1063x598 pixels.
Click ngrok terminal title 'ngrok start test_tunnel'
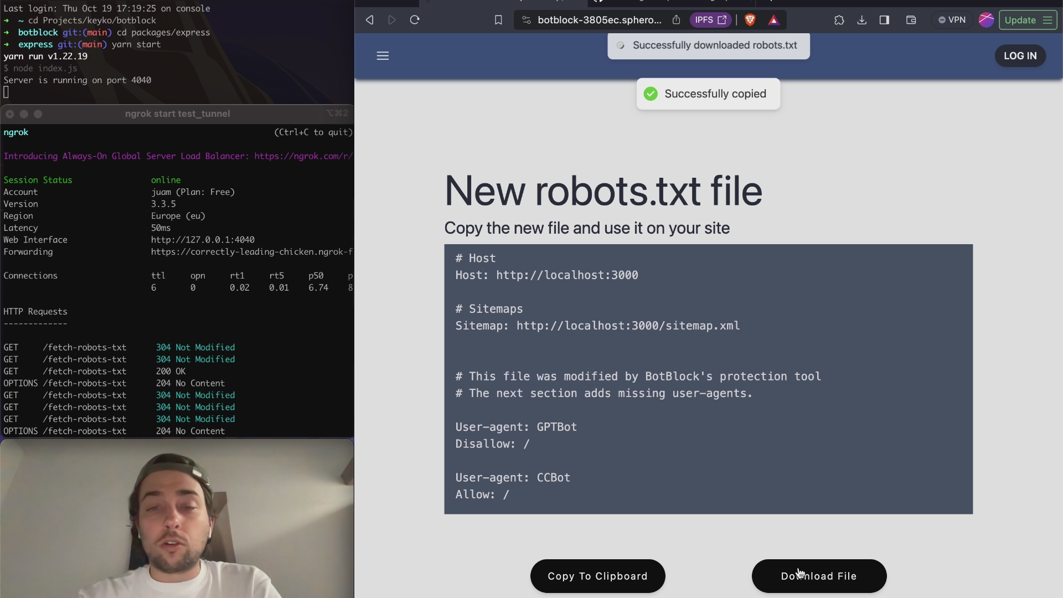coord(177,114)
